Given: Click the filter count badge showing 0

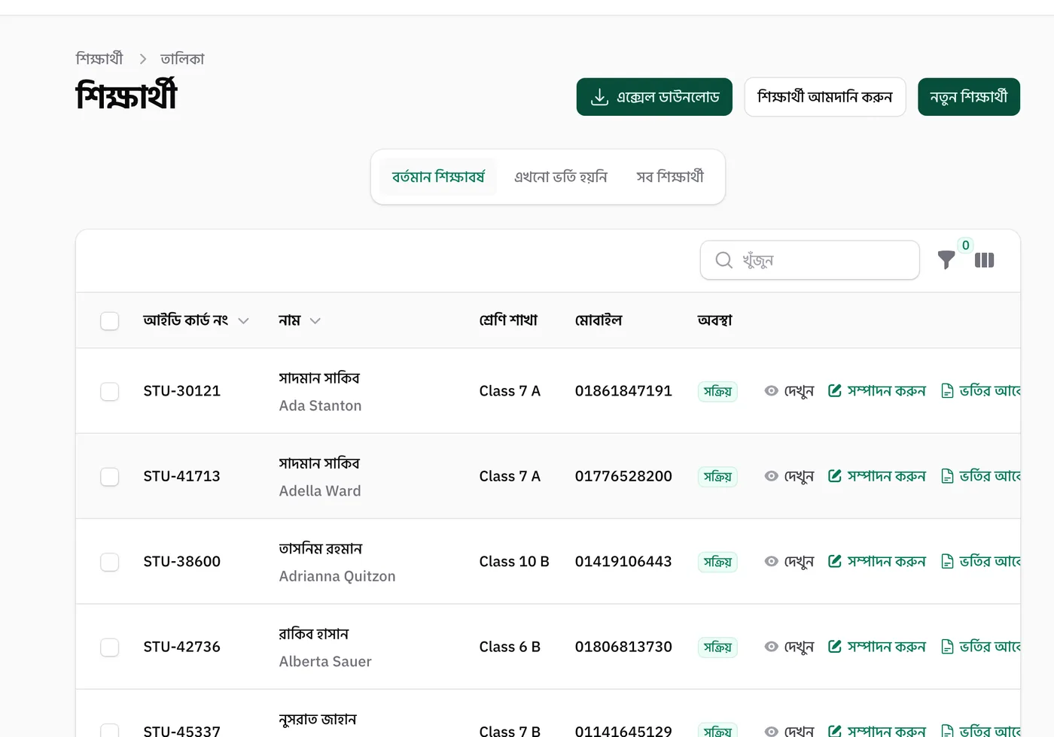Looking at the screenshot, I should (x=966, y=245).
